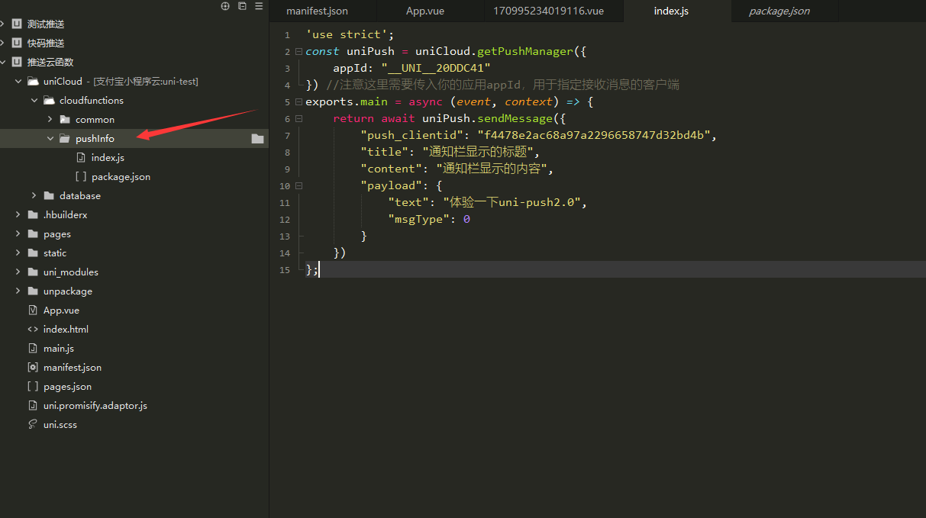Screen dimensions: 926x518
Task: Click line number 15 in the gutter
Action: point(285,270)
